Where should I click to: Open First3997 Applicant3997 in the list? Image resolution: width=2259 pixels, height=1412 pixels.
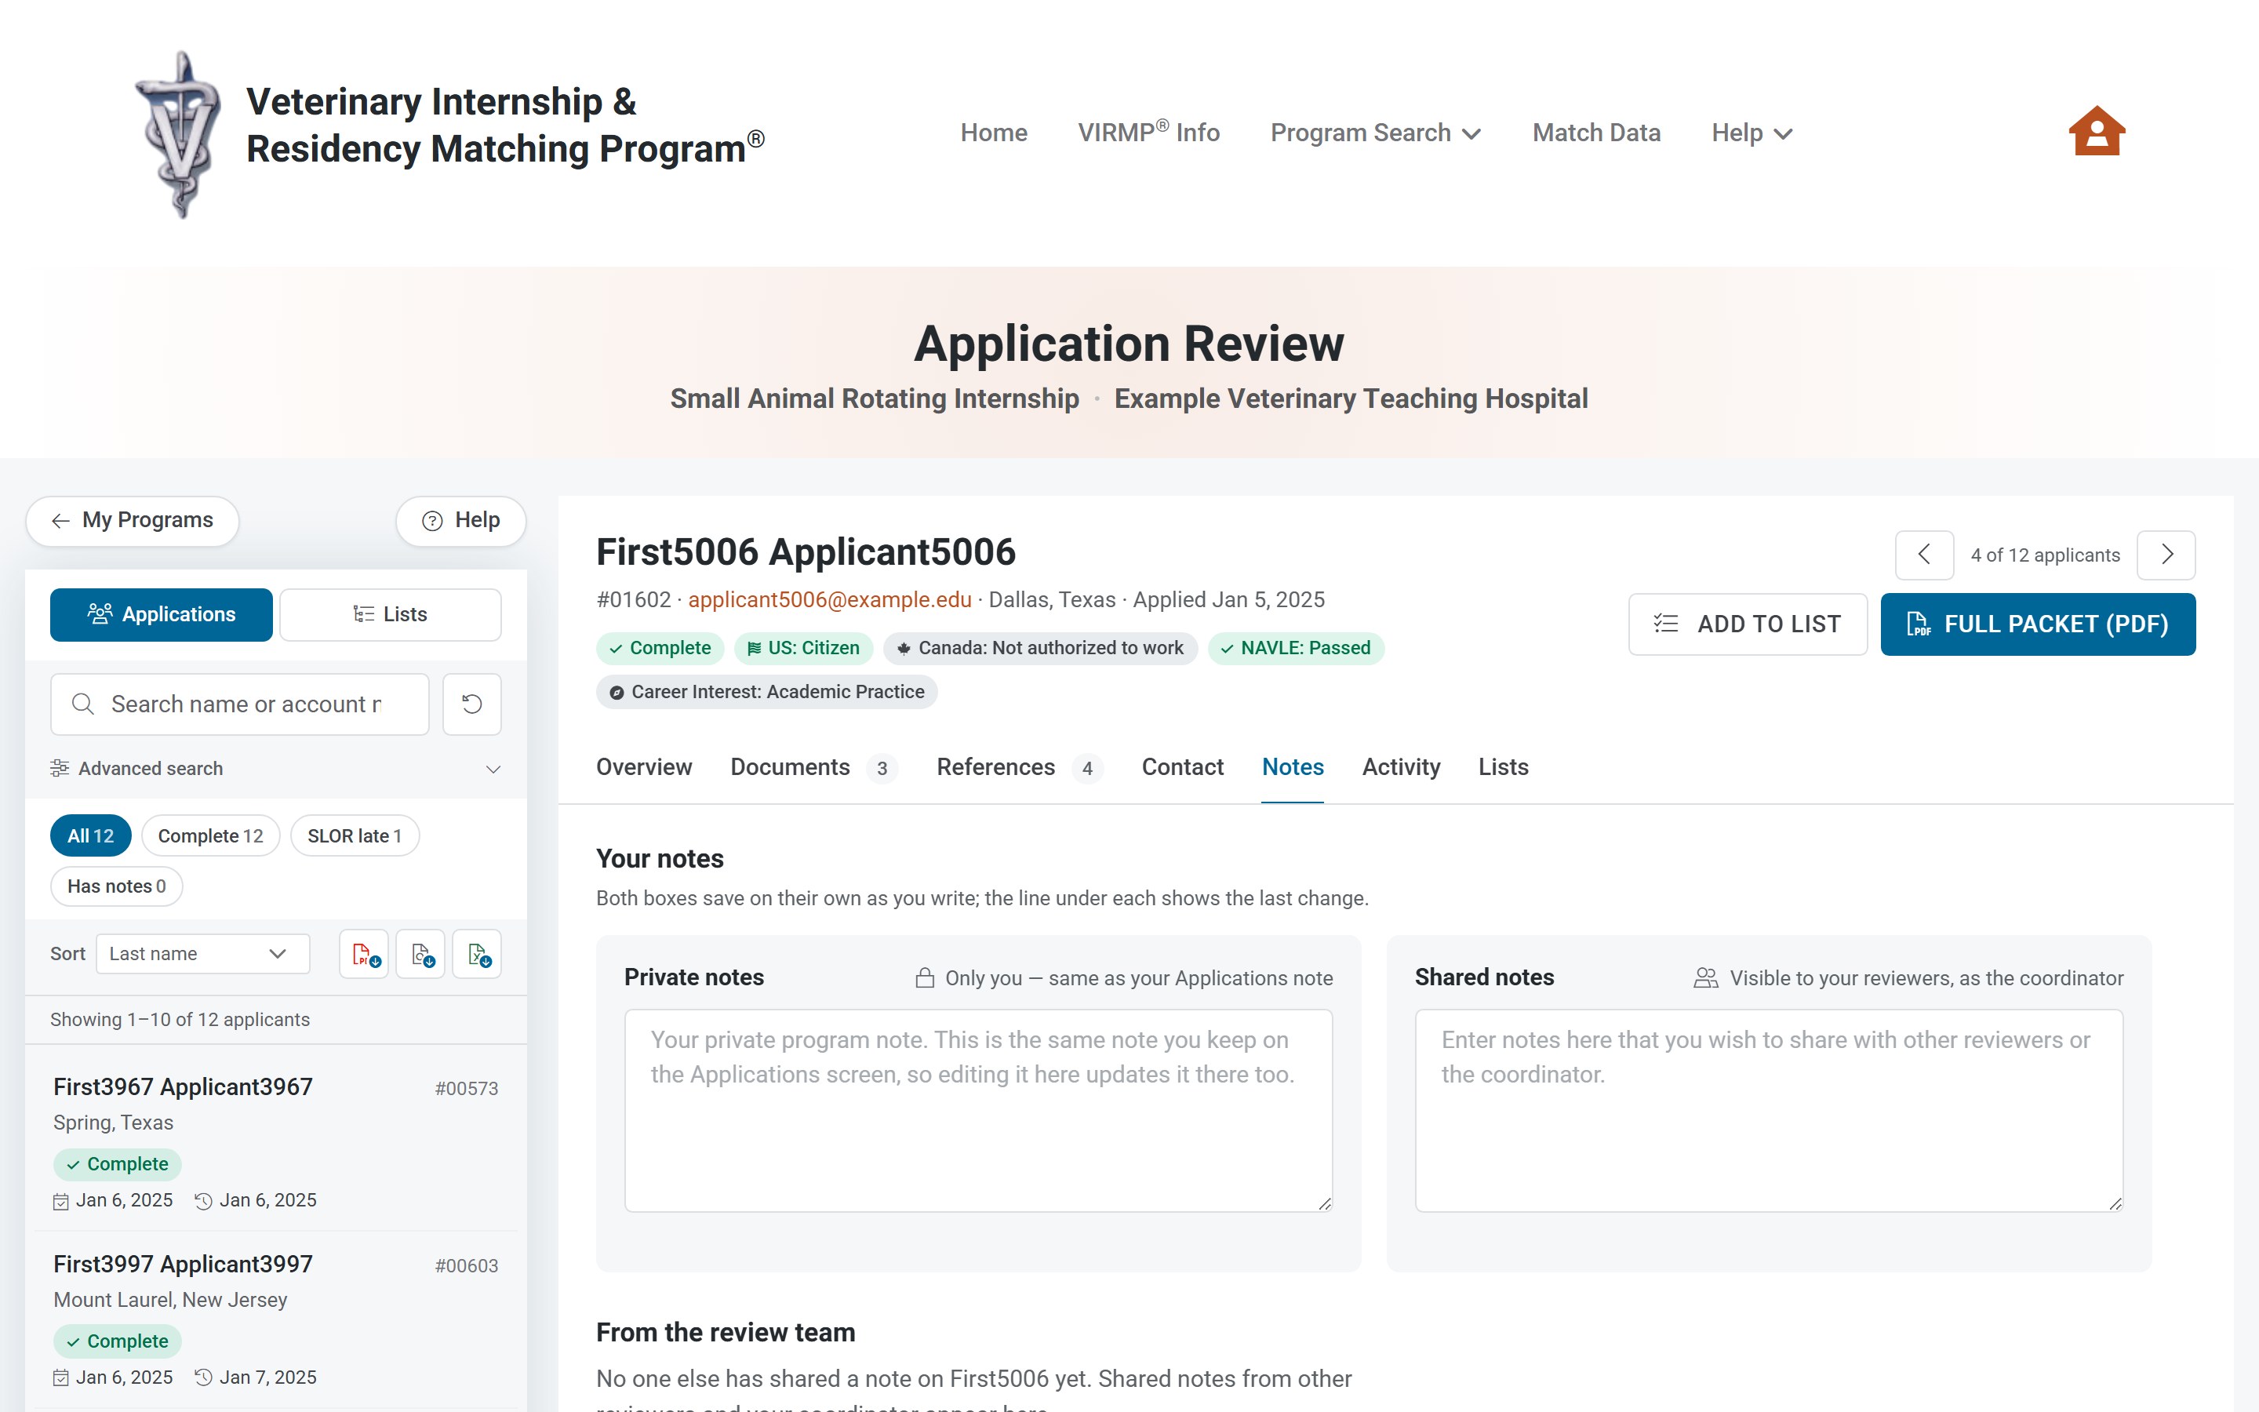275,1319
